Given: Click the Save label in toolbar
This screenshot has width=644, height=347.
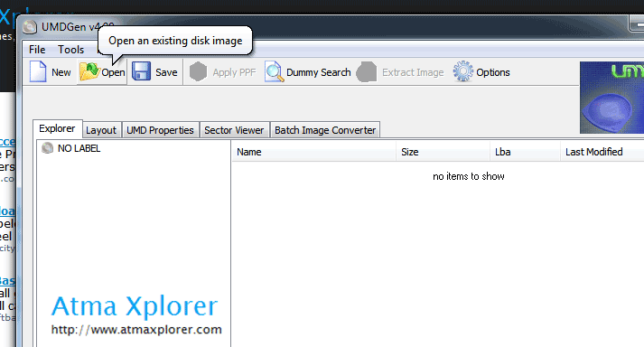Looking at the screenshot, I should (166, 72).
